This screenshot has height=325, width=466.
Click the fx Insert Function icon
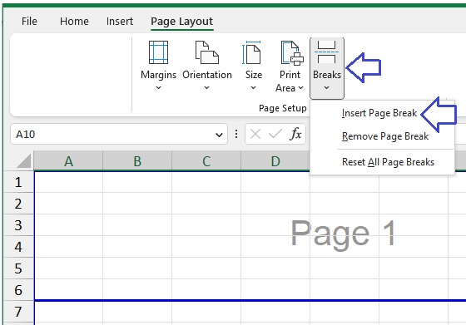(295, 134)
